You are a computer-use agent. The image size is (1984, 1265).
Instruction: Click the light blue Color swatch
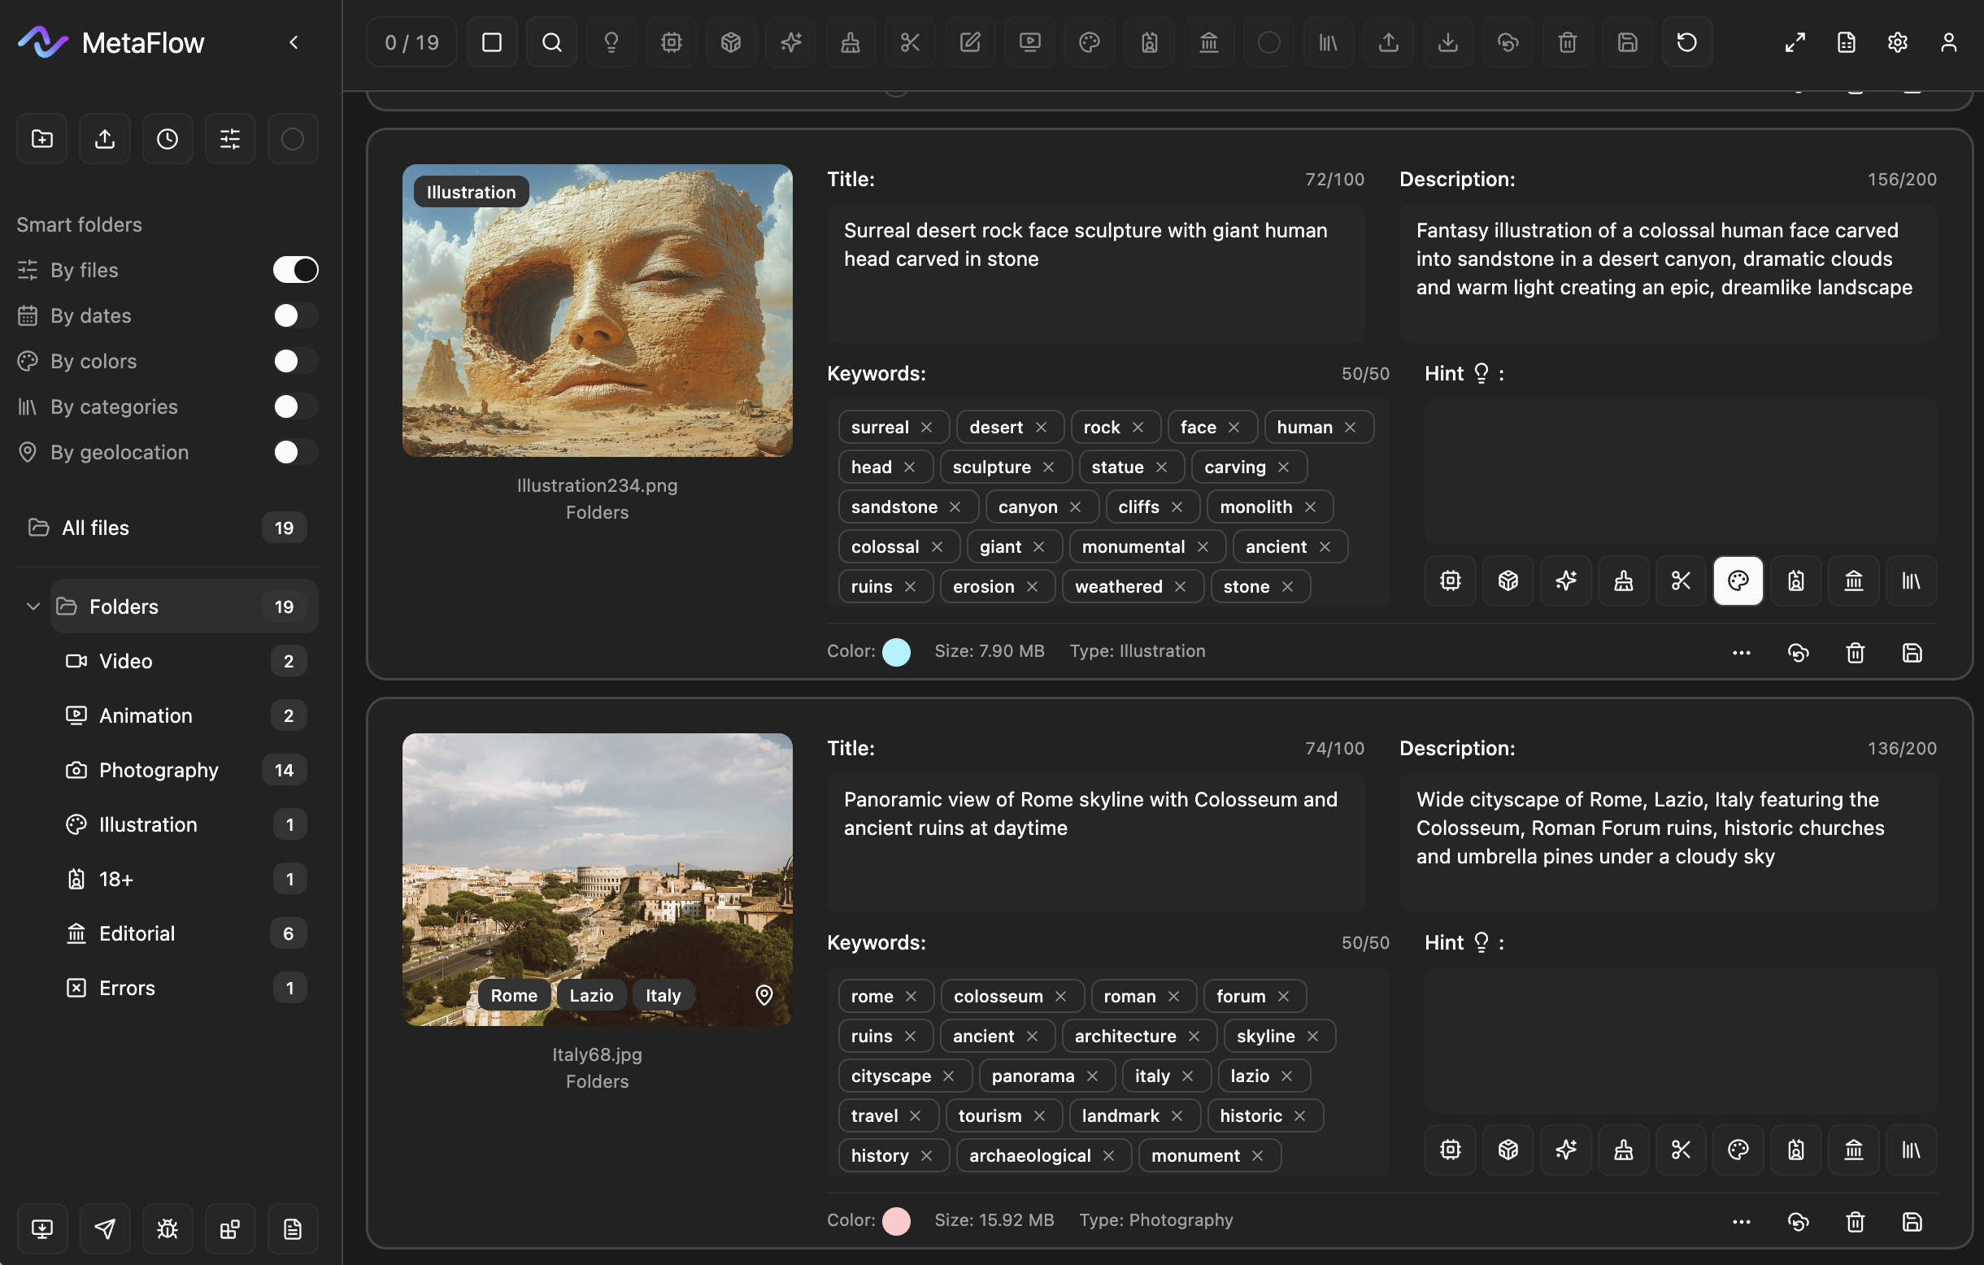coord(895,651)
